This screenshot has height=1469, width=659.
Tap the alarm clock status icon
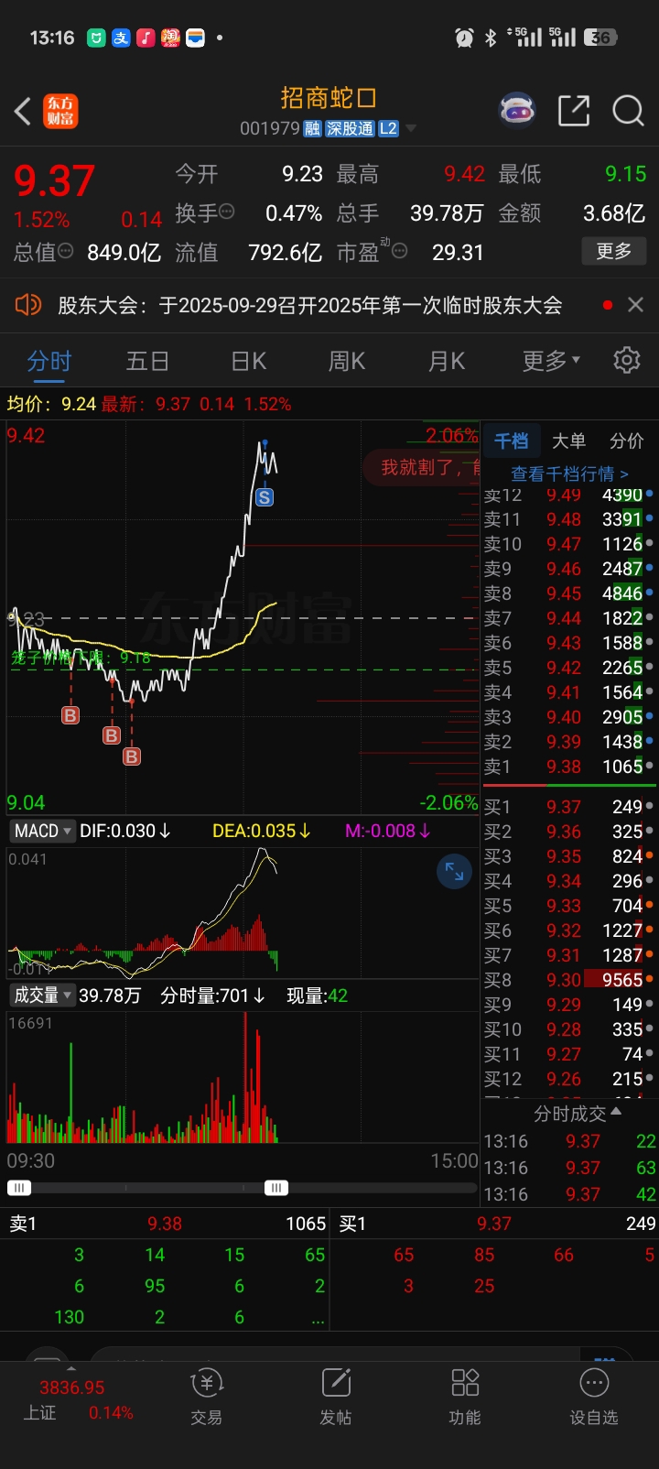464,38
